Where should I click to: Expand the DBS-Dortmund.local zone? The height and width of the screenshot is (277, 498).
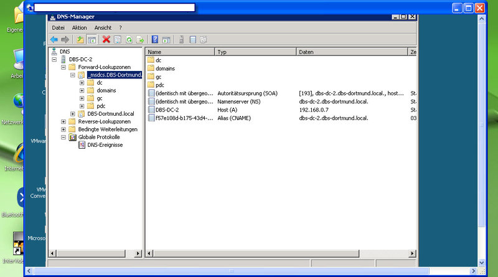(x=73, y=114)
